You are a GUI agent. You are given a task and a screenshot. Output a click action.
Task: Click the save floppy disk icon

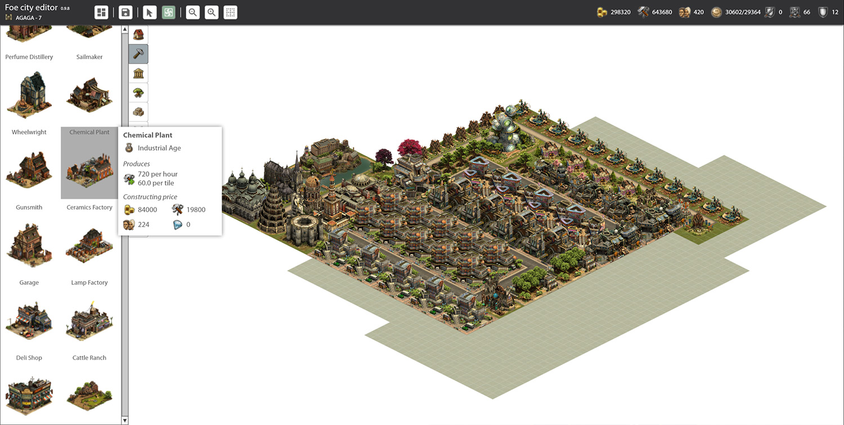(x=125, y=12)
